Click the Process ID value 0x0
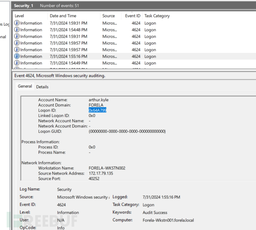 point(92,147)
